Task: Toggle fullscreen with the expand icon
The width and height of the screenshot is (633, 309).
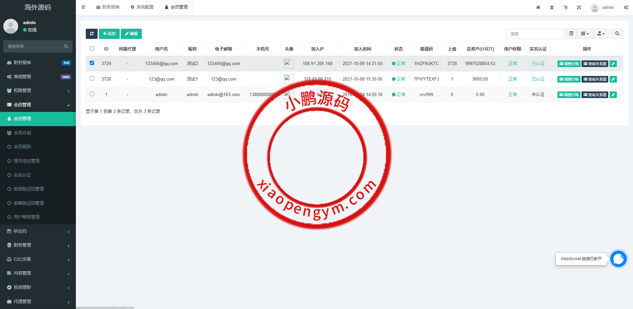Action: [x=579, y=7]
